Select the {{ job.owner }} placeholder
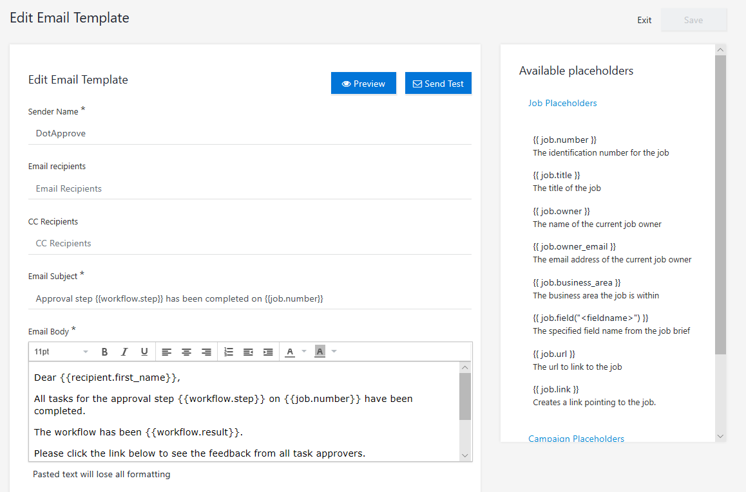 [561, 211]
